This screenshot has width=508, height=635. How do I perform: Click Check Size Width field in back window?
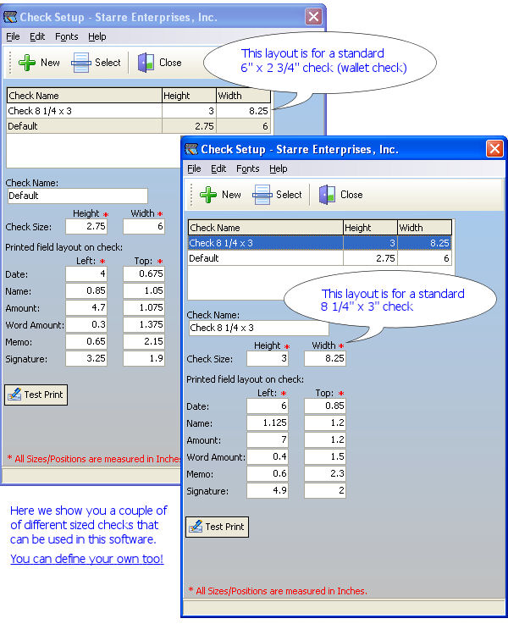click(144, 226)
